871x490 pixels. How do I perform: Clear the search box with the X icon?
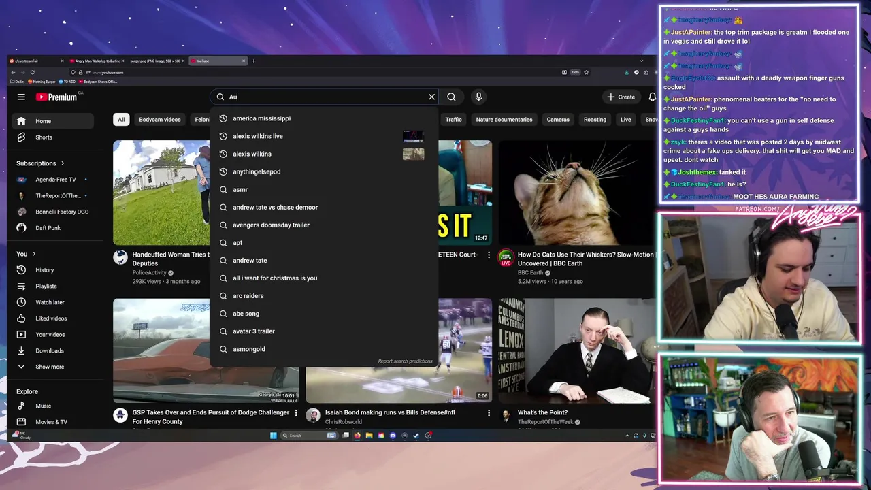pyautogui.click(x=431, y=97)
